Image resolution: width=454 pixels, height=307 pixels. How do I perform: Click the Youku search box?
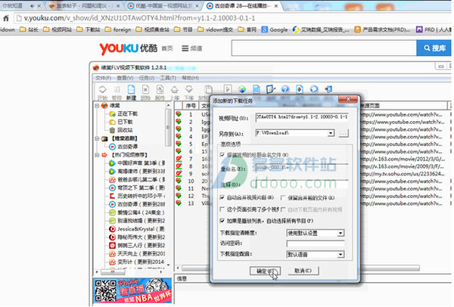pos(324,48)
